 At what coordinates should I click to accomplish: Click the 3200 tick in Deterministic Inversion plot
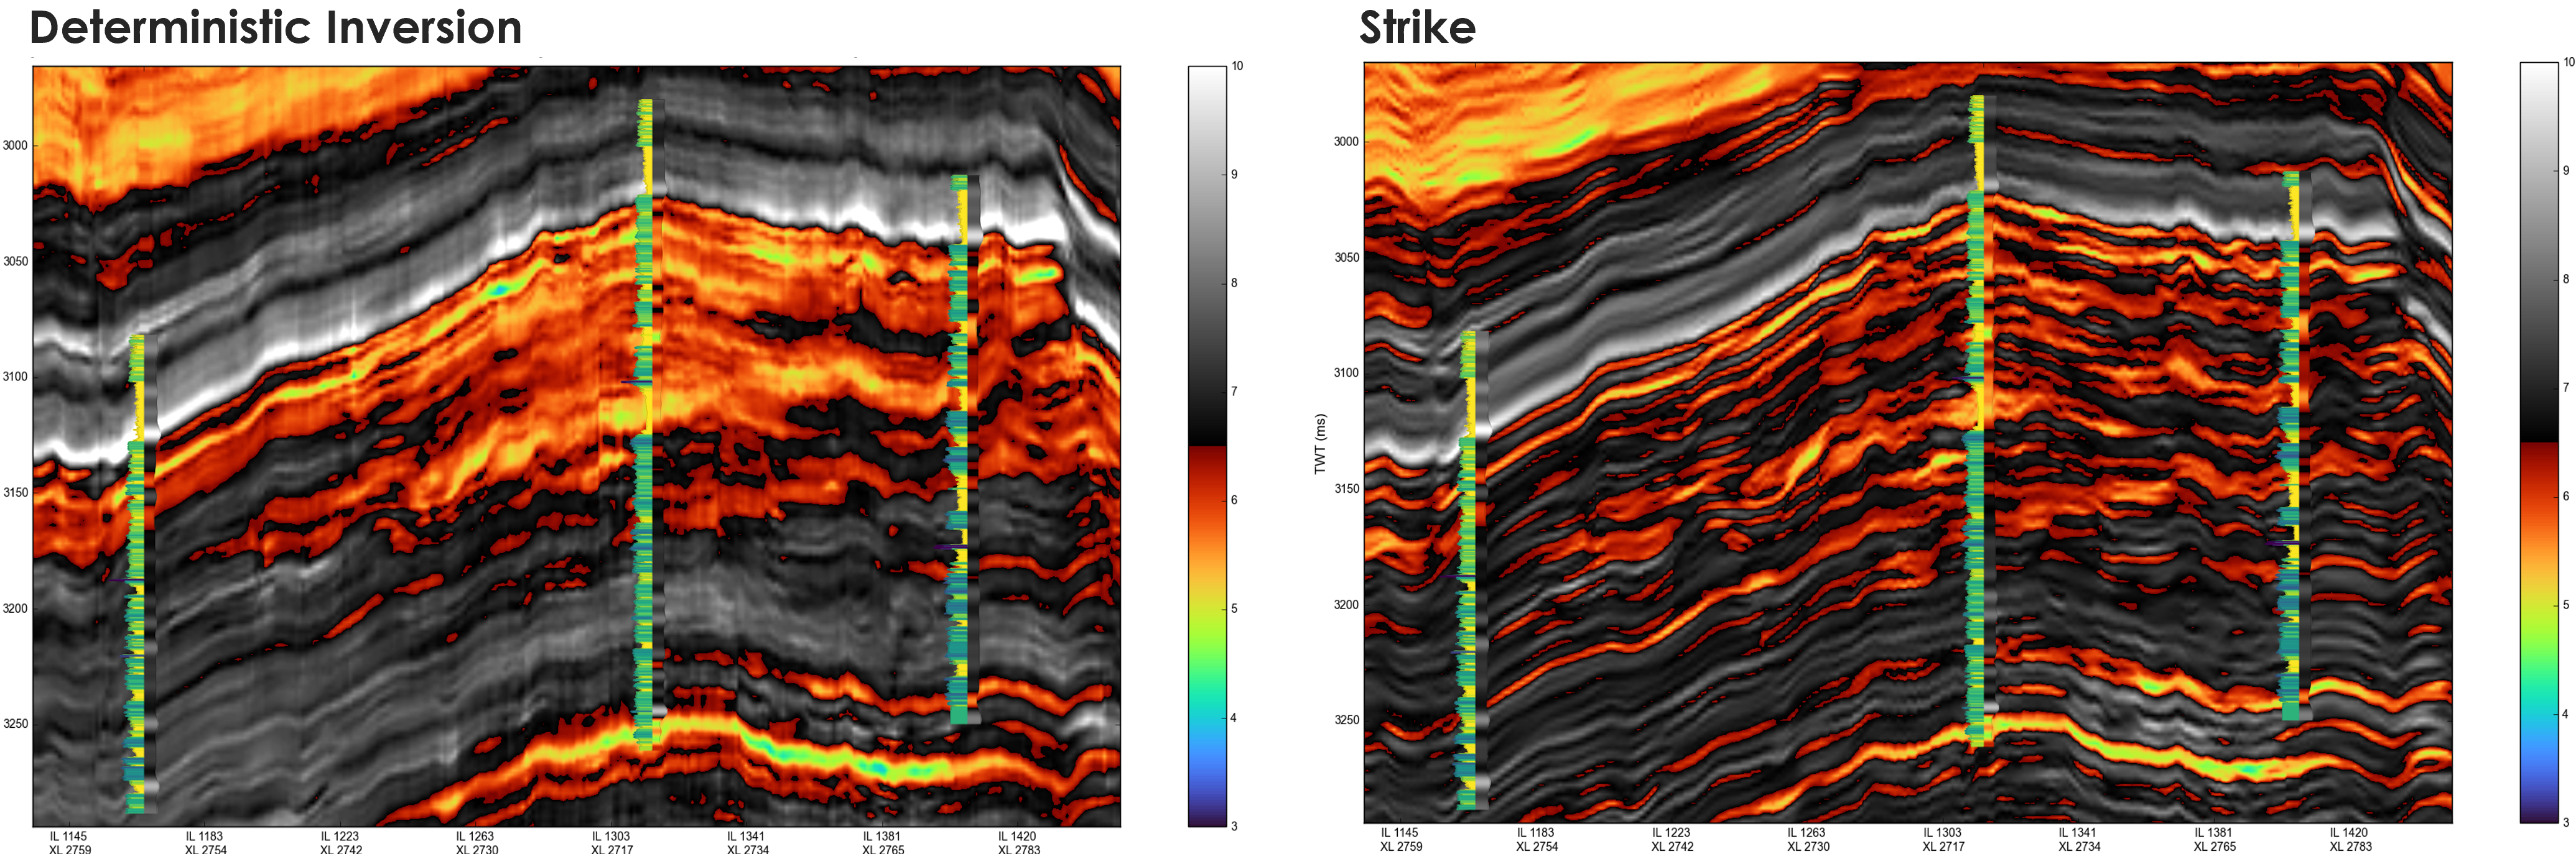tap(15, 608)
